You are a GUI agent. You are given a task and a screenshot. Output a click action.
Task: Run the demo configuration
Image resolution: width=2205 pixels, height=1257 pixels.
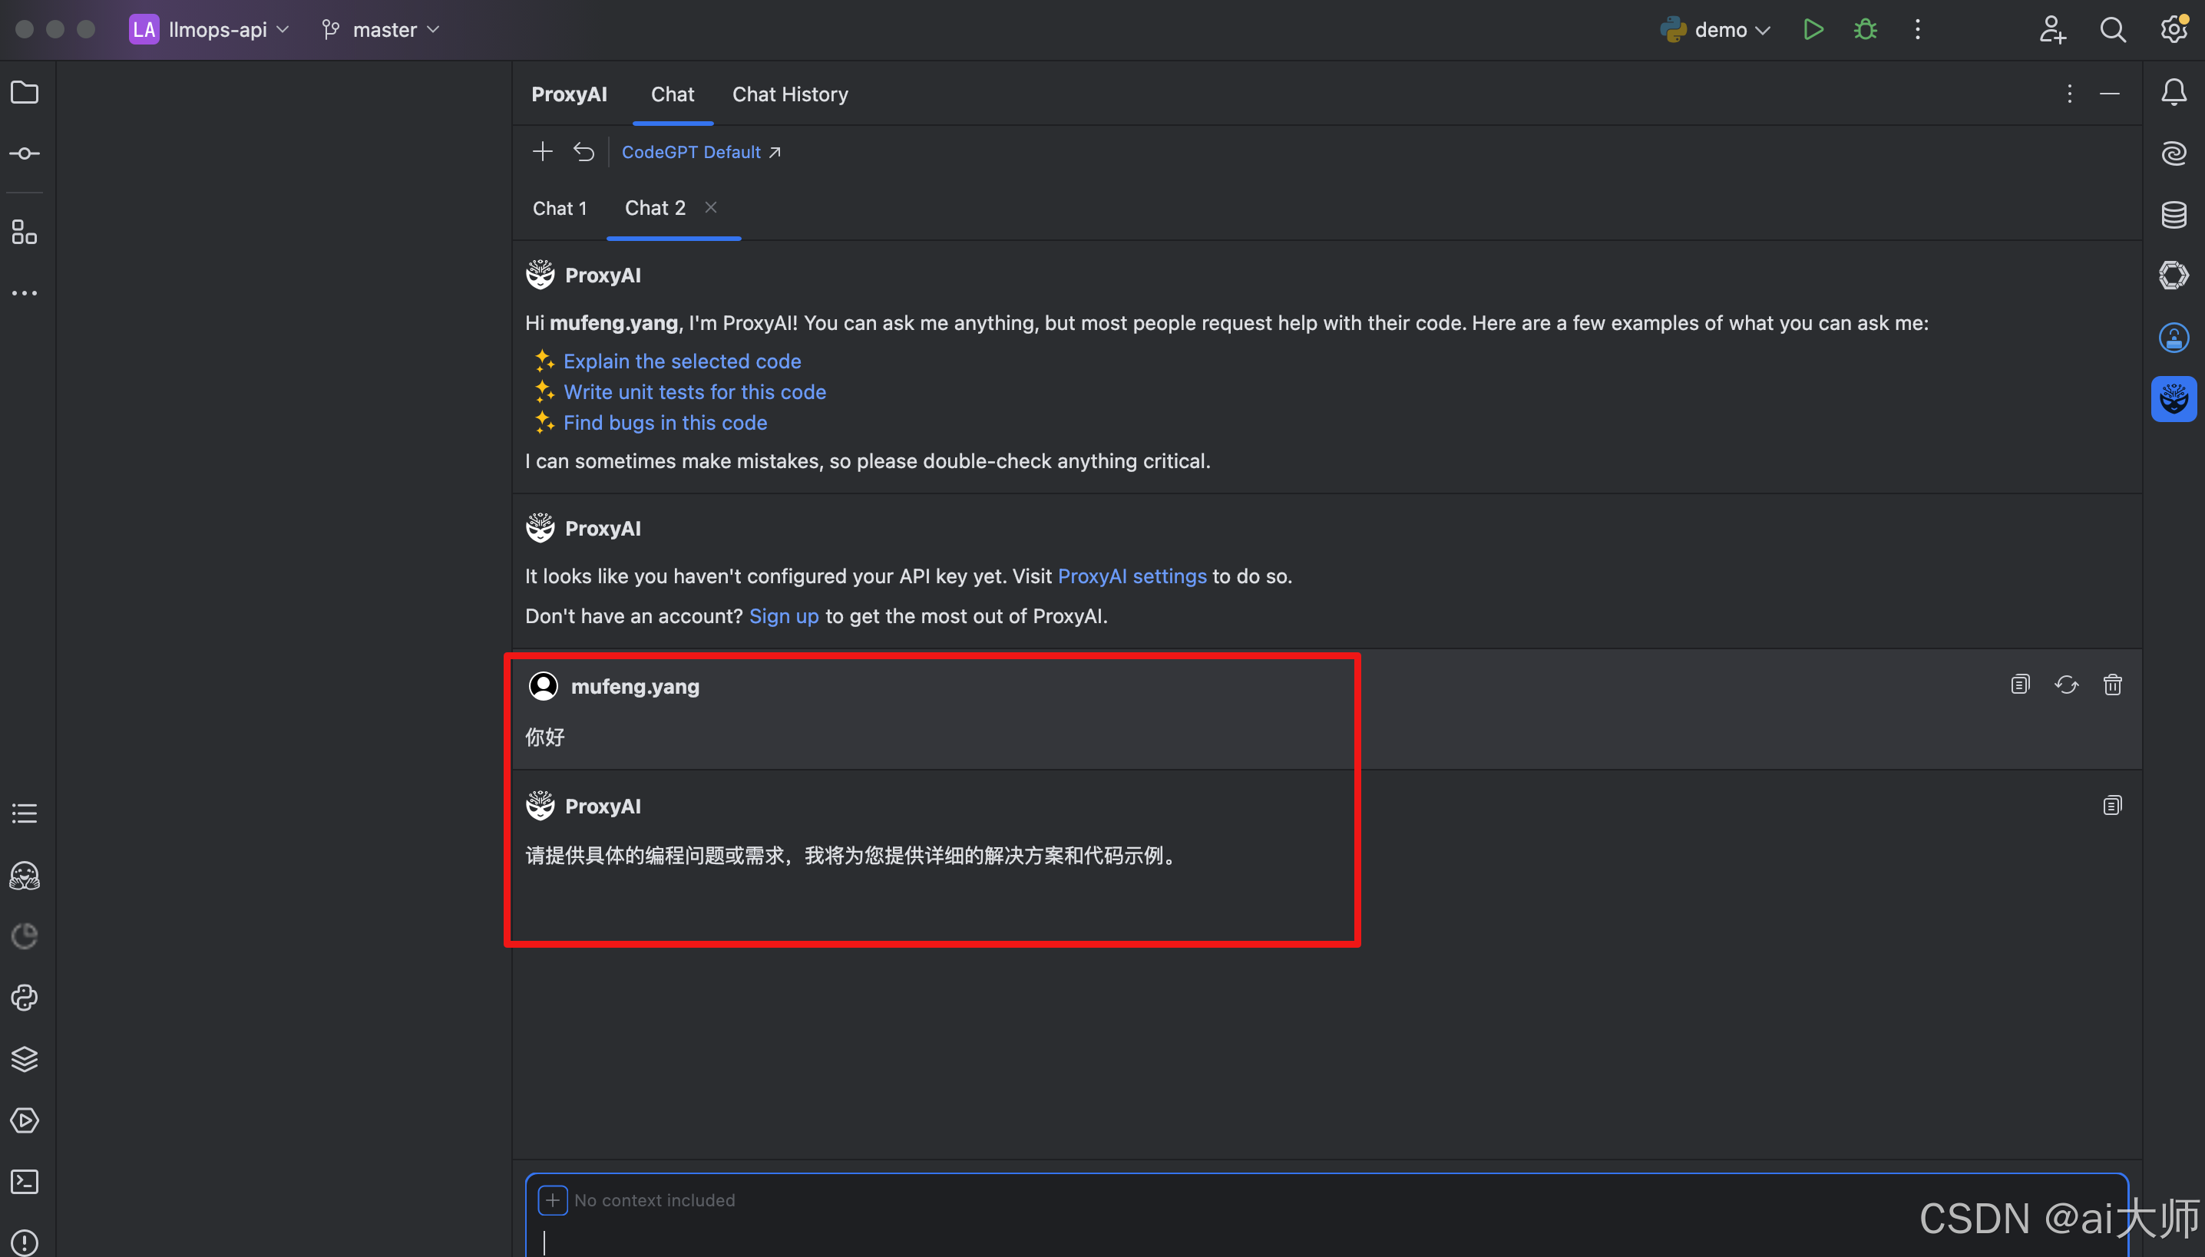tap(1813, 30)
